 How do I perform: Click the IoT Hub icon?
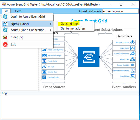(44, 67)
